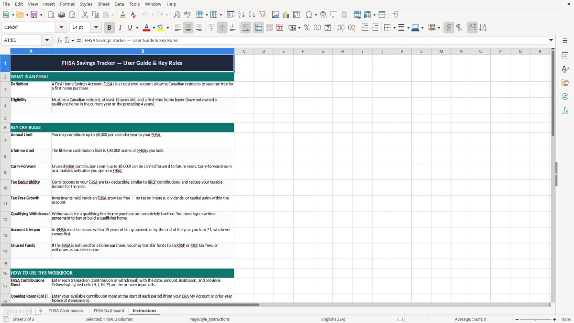
Task: Open the underline style dropdown arrow
Action: 137,28
